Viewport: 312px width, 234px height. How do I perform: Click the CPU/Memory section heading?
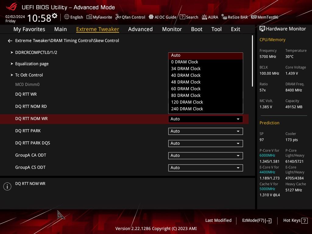pos(272,40)
